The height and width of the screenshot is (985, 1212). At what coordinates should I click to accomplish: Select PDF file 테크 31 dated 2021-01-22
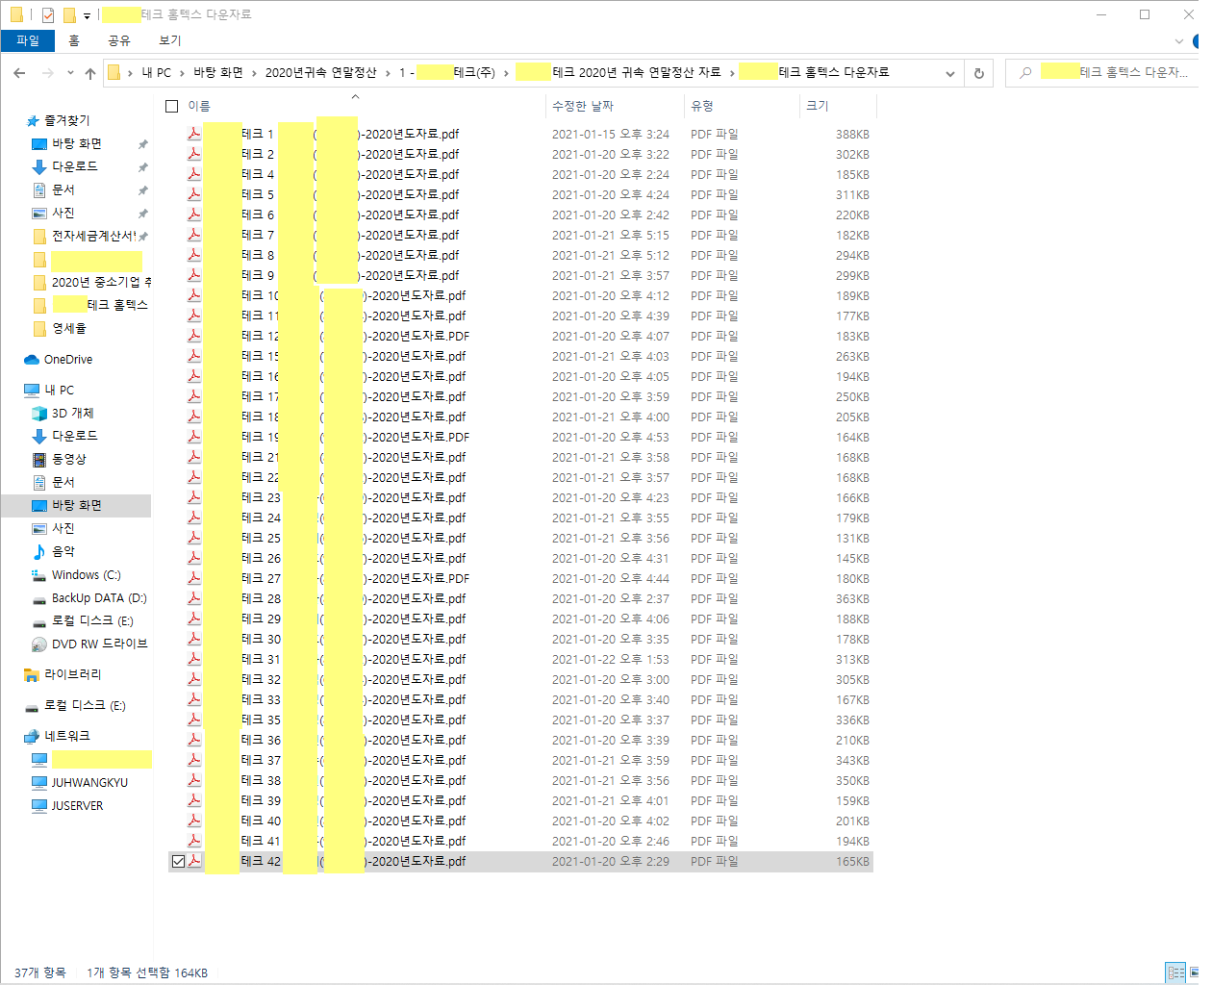519,660
